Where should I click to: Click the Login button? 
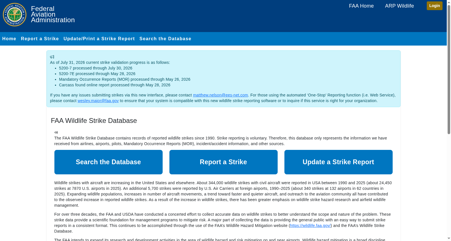[435, 6]
